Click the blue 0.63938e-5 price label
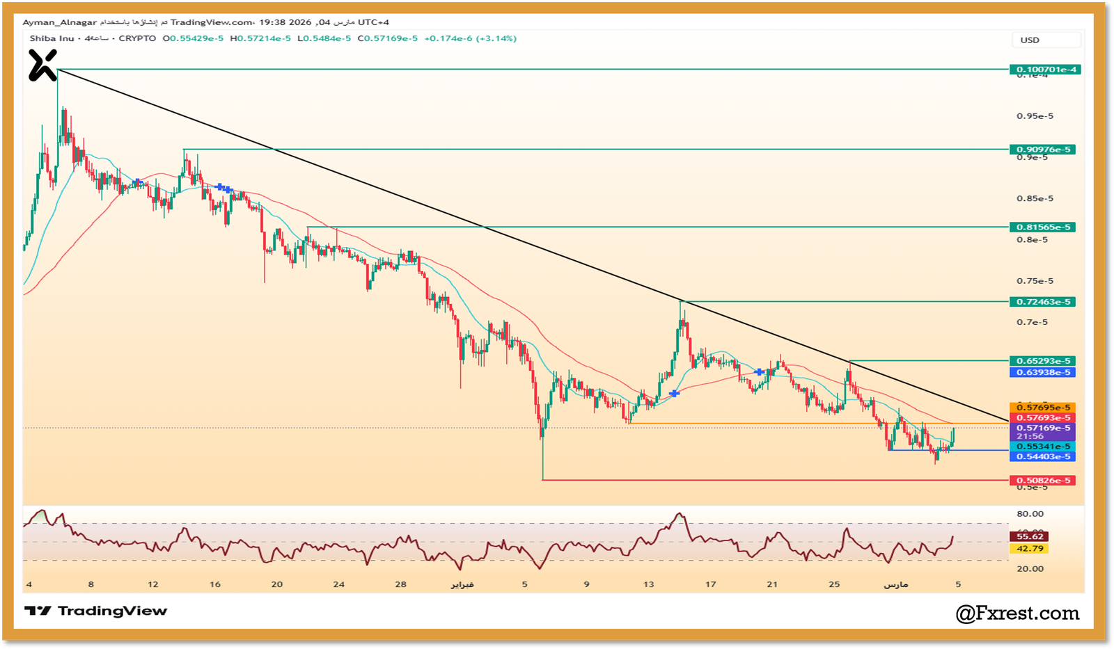1114x649 pixels. pos(1042,372)
